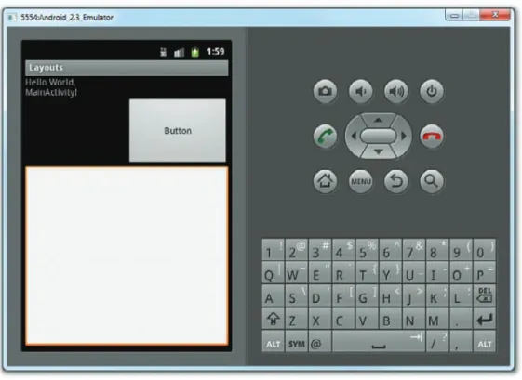Click the 1:59 clock in status bar
Viewport: 522px width, 380px height.
215,51
